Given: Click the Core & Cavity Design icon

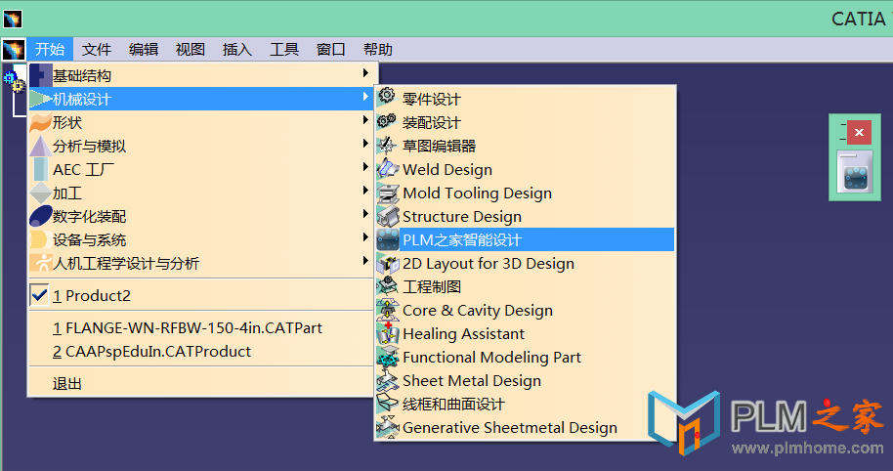Looking at the screenshot, I should [387, 311].
